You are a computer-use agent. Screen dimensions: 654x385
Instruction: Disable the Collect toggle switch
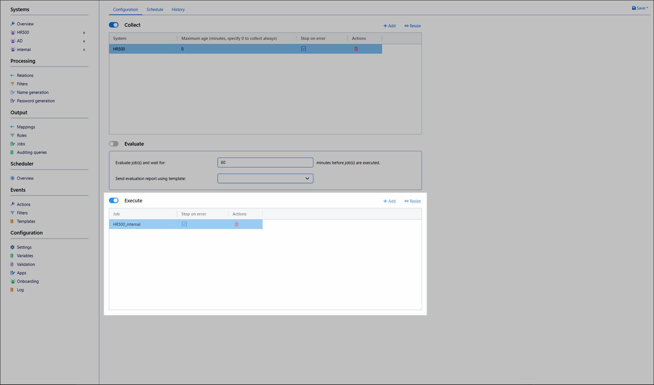114,25
